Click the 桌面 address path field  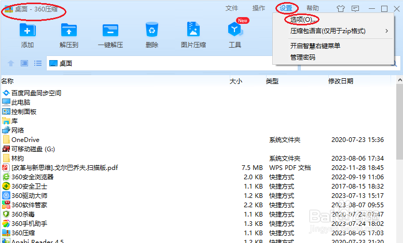(x=172, y=63)
